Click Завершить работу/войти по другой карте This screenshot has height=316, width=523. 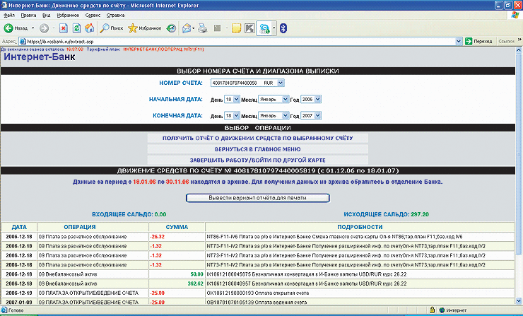[258, 160]
